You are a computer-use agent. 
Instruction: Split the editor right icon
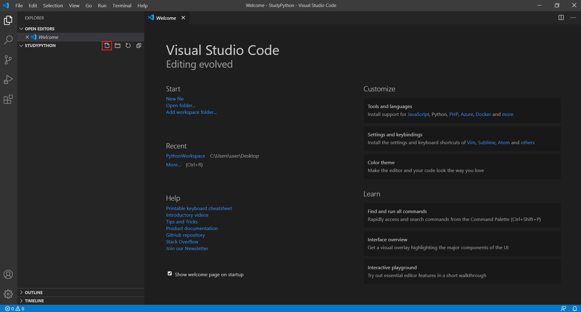point(561,18)
